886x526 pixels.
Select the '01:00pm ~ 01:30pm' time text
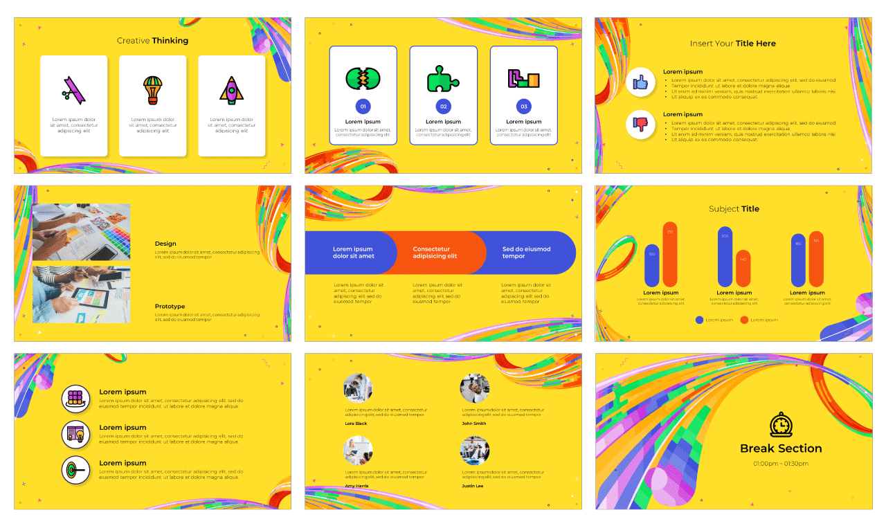[x=781, y=464]
